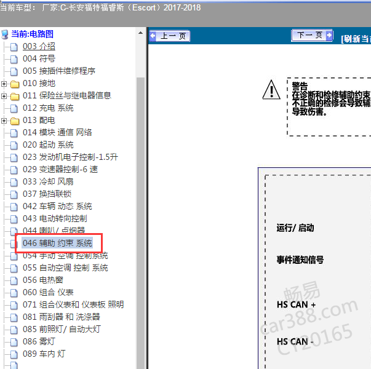Select 033 冷却 风扇
Screen dimensions: 371x369
tap(48, 181)
